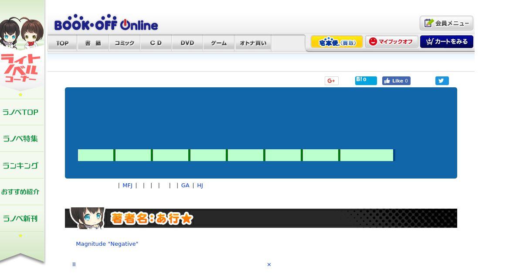This screenshot has width=523, height=275.
Task: Click the GA label link
Action: tap(185, 186)
